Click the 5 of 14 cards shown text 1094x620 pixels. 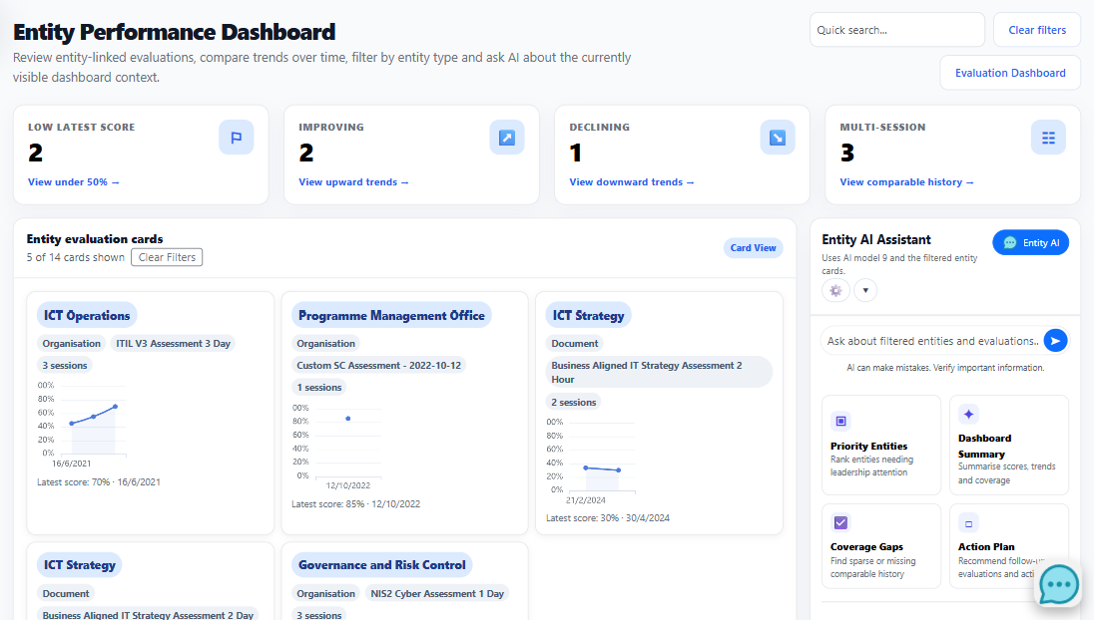point(75,257)
